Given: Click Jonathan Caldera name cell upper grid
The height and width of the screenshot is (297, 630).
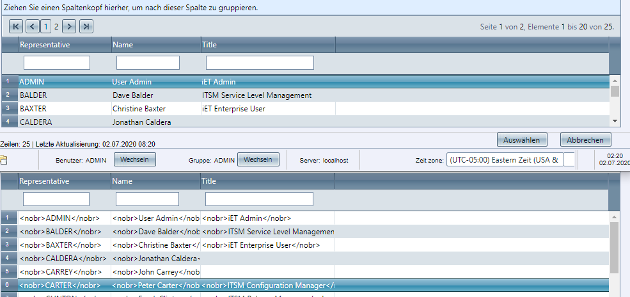Looking at the screenshot, I should coord(156,122).
